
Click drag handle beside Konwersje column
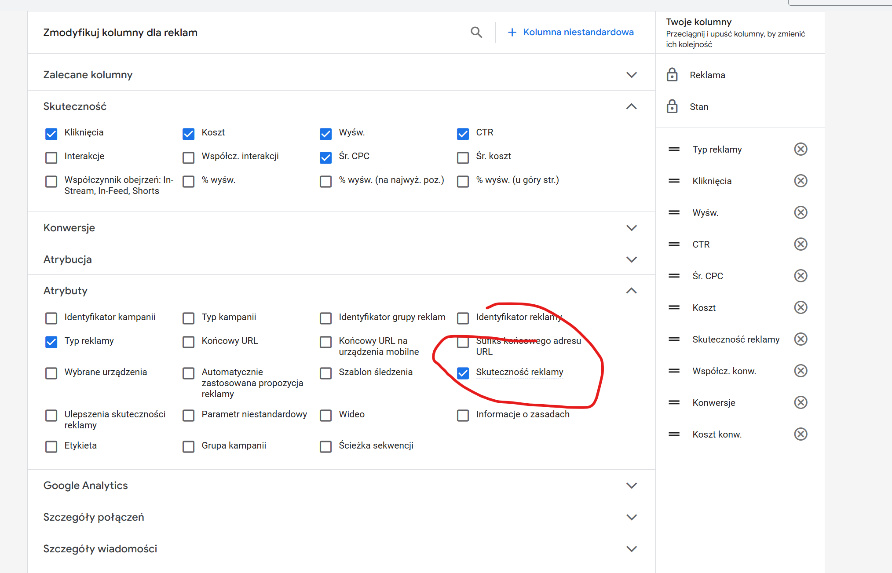click(x=674, y=403)
